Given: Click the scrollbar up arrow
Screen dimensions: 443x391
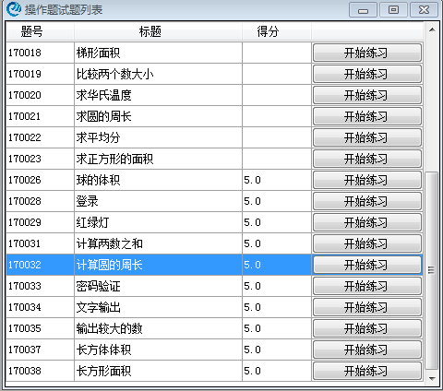Looking at the screenshot, I should coord(432,30).
